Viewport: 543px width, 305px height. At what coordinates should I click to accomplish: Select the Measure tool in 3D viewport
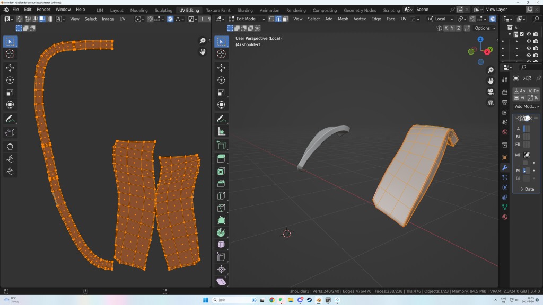(221, 131)
